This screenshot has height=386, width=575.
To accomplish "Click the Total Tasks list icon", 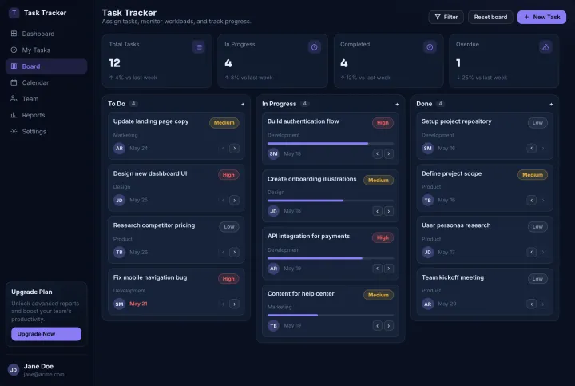I will coord(198,47).
